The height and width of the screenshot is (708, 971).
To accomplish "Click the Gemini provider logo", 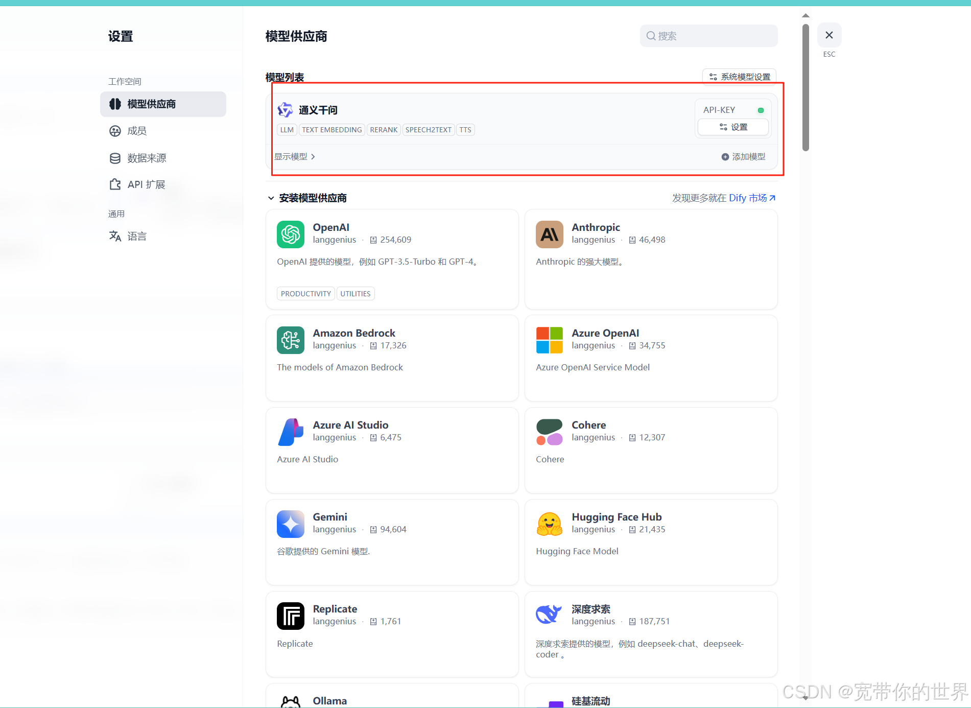I will 291,524.
